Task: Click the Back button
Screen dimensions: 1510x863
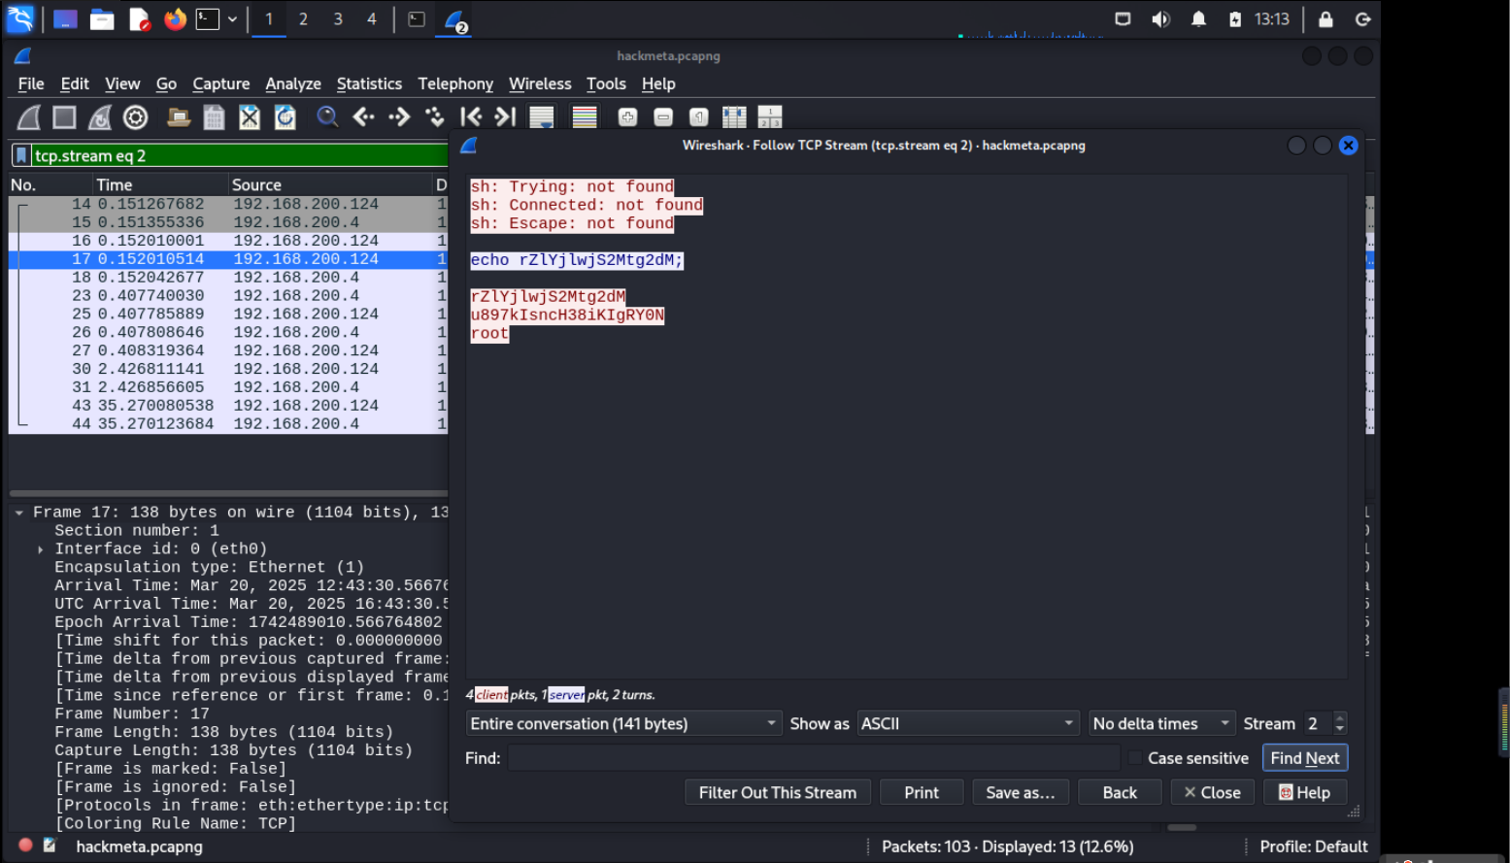Action: click(x=1120, y=792)
